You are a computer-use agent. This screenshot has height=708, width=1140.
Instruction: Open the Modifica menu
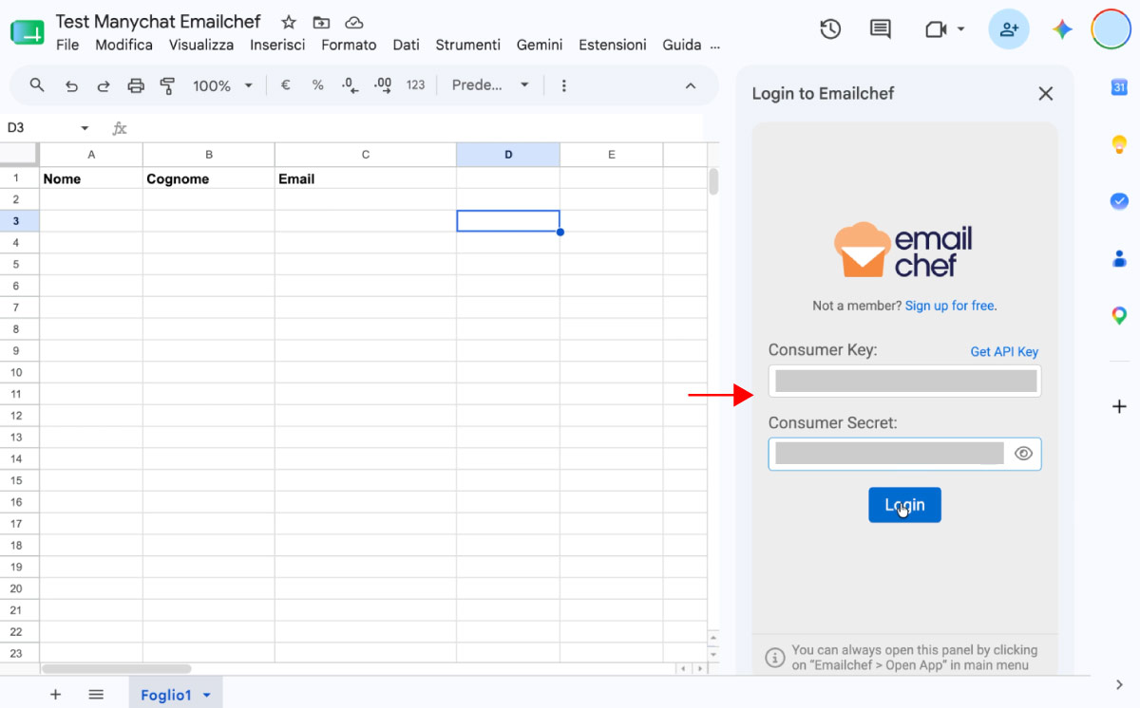(124, 45)
